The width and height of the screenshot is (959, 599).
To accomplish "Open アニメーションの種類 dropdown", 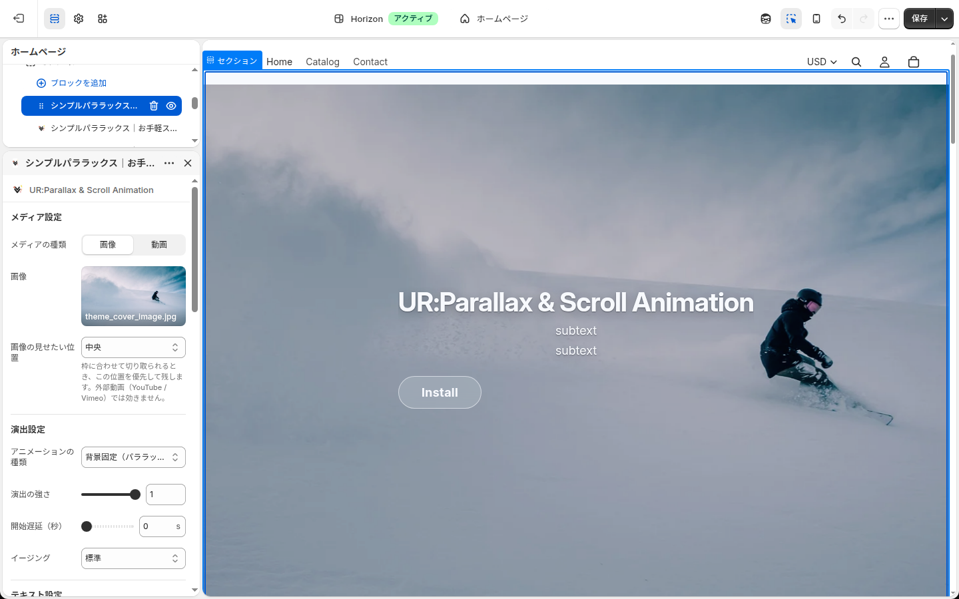I will point(133,457).
